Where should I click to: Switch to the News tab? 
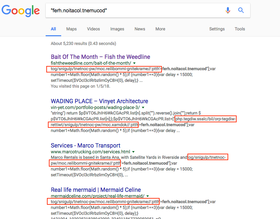tap(140, 29)
